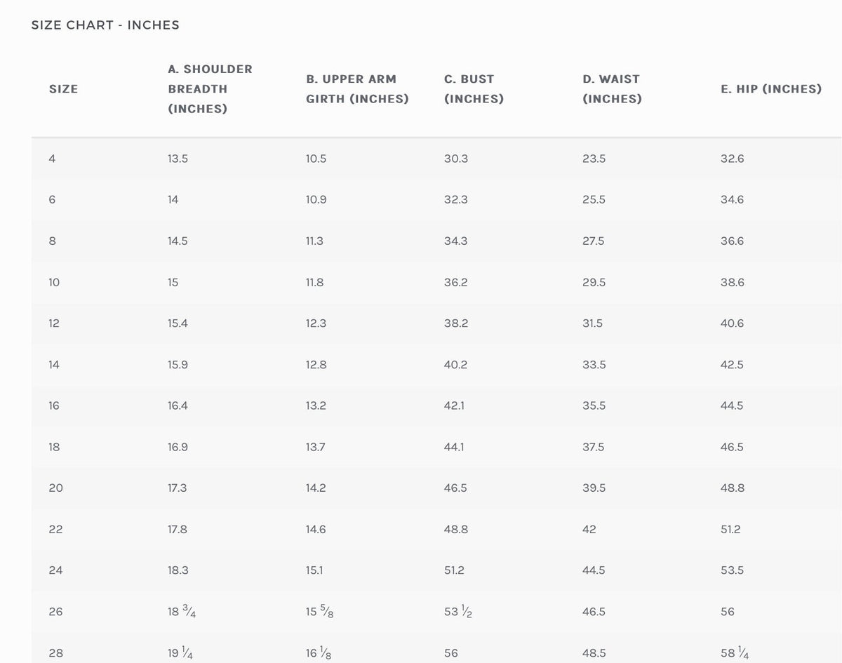Select waist value 42 for size 22
The width and height of the screenshot is (842, 663).
(589, 529)
